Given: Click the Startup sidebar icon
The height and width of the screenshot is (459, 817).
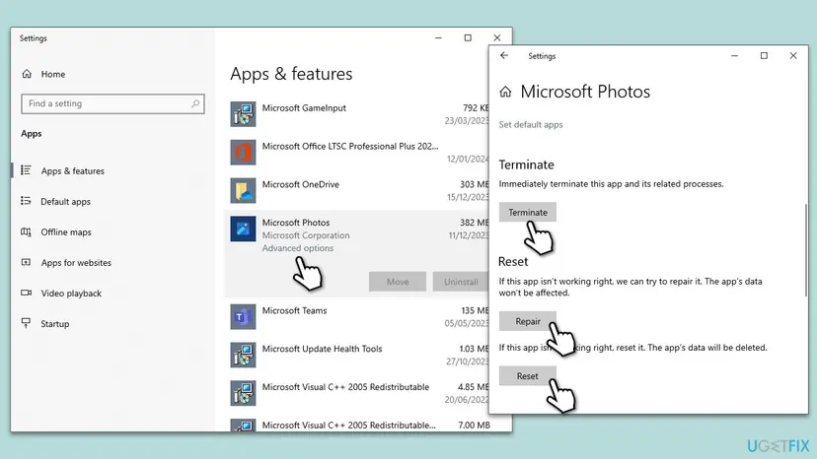Looking at the screenshot, I should (x=26, y=323).
